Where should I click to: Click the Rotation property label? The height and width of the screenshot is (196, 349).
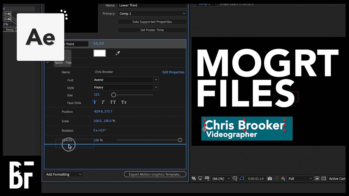(x=67, y=131)
